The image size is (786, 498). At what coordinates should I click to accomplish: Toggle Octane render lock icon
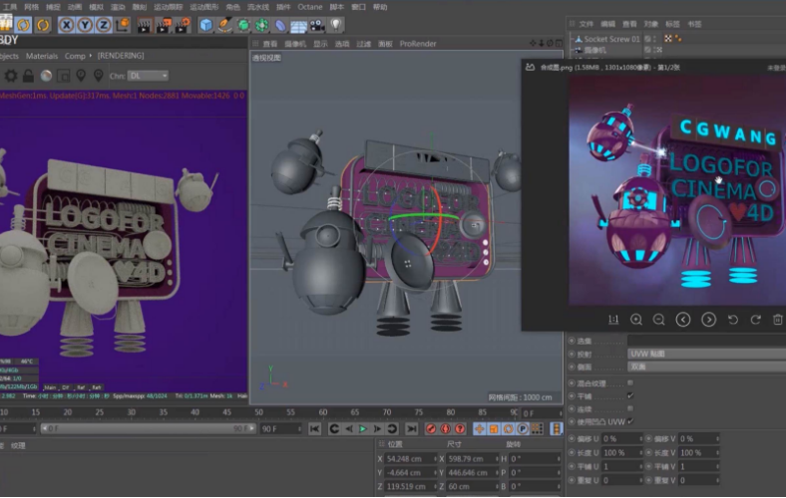coord(29,76)
